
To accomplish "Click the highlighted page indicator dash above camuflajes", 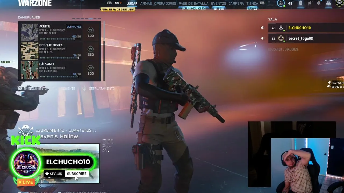I will click(91, 19).
